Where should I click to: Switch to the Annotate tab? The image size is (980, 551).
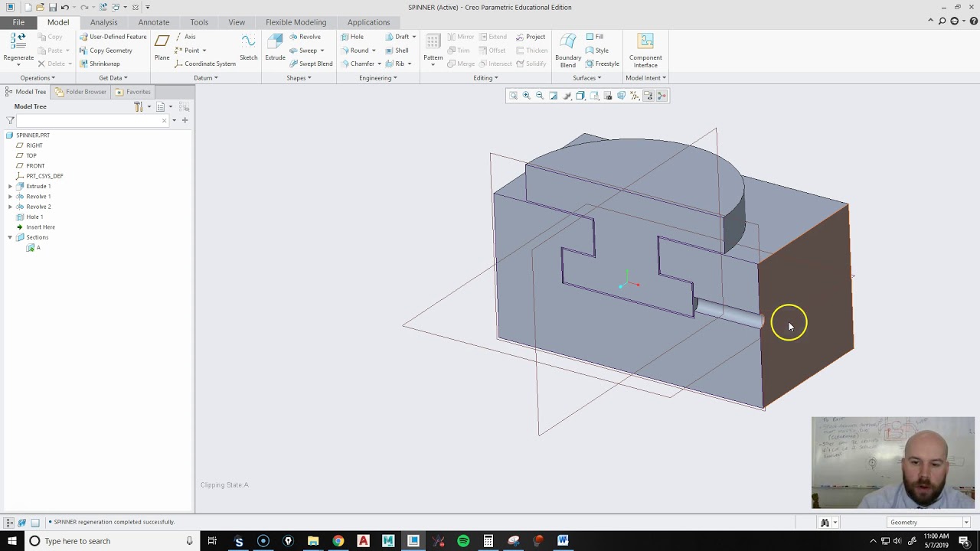click(154, 22)
